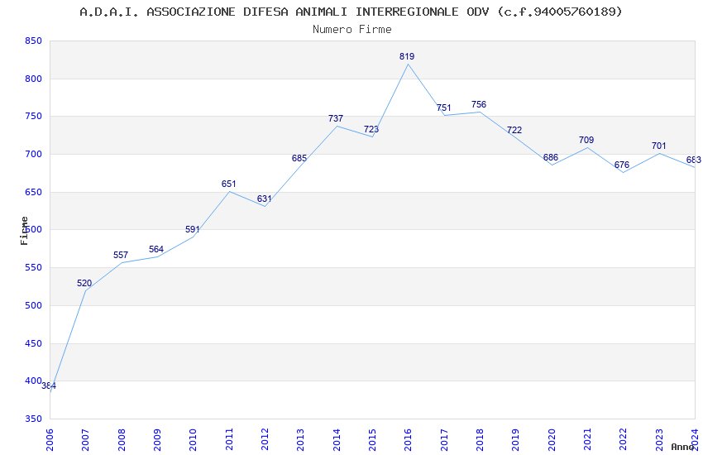This screenshot has width=703, height=455.
Task: Select the x-axis year 2017
Action: tap(444, 439)
